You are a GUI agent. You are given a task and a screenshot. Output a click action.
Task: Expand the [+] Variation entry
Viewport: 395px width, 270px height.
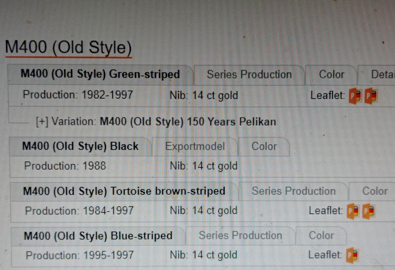tap(42, 122)
